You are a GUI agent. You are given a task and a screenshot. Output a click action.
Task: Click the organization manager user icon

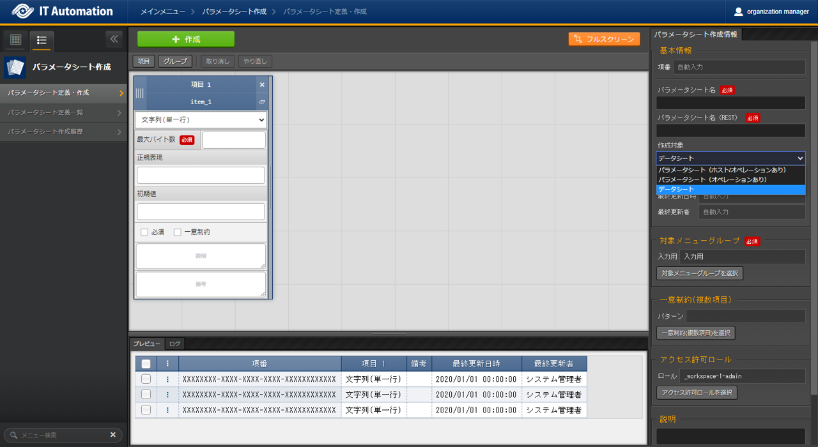[739, 11]
